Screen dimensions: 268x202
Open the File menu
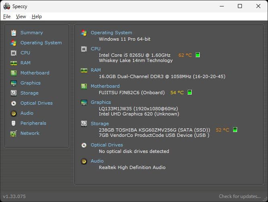(7, 16)
